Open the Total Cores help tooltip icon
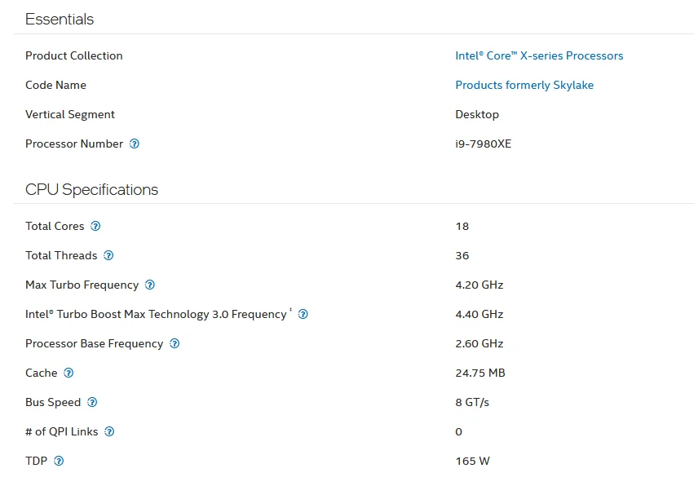 (95, 227)
